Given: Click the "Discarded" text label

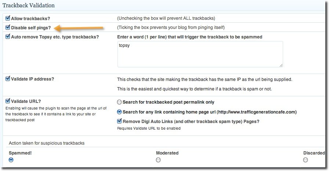Looking at the screenshot, I should pyautogui.click(x=314, y=153).
